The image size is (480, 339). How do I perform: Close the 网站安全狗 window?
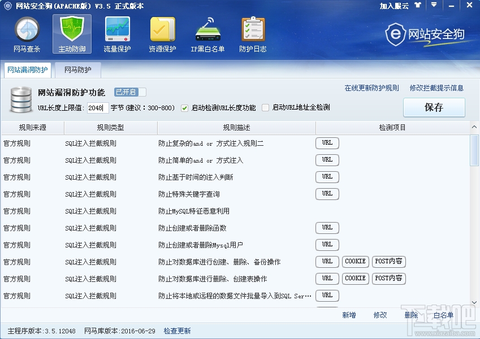(x=470, y=5)
